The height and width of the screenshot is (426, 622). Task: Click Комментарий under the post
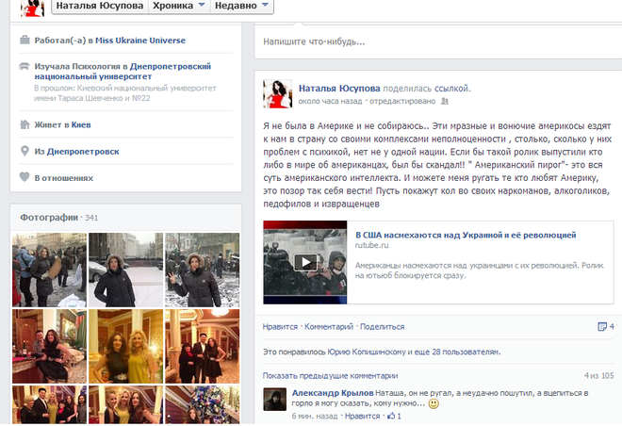coord(329,326)
